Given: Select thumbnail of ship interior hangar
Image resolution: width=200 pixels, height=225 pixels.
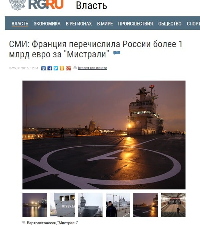Looking at the screenshot, I should pyautogui.click(x=173, y=205).
